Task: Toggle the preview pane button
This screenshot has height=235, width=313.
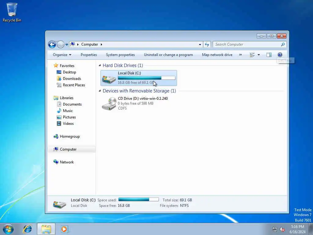Action: (269, 55)
